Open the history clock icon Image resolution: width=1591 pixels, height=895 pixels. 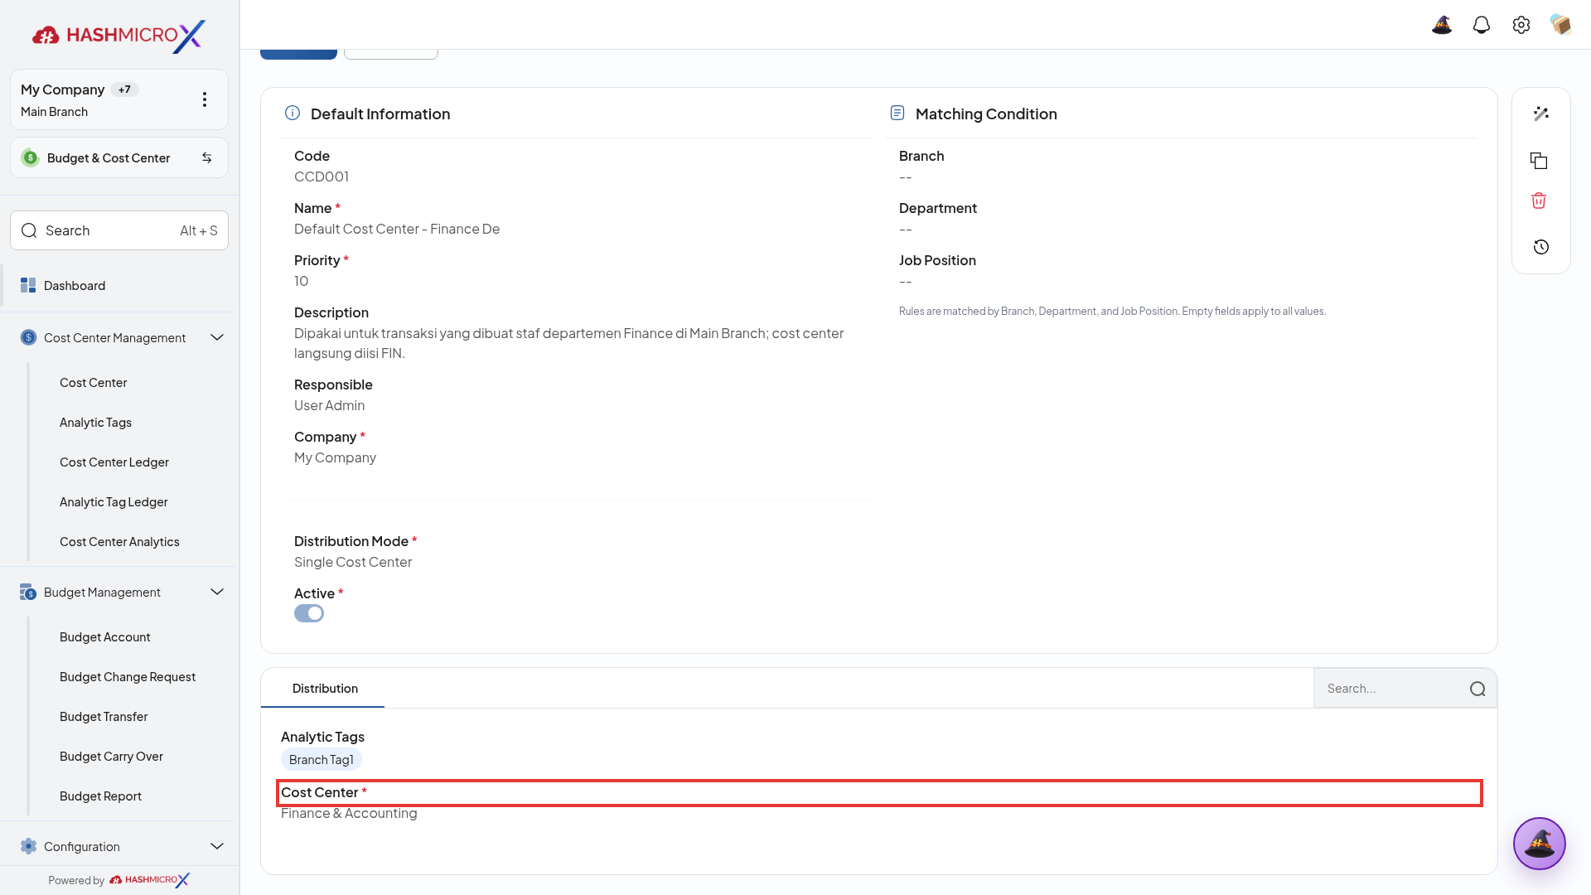[1541, 247]
